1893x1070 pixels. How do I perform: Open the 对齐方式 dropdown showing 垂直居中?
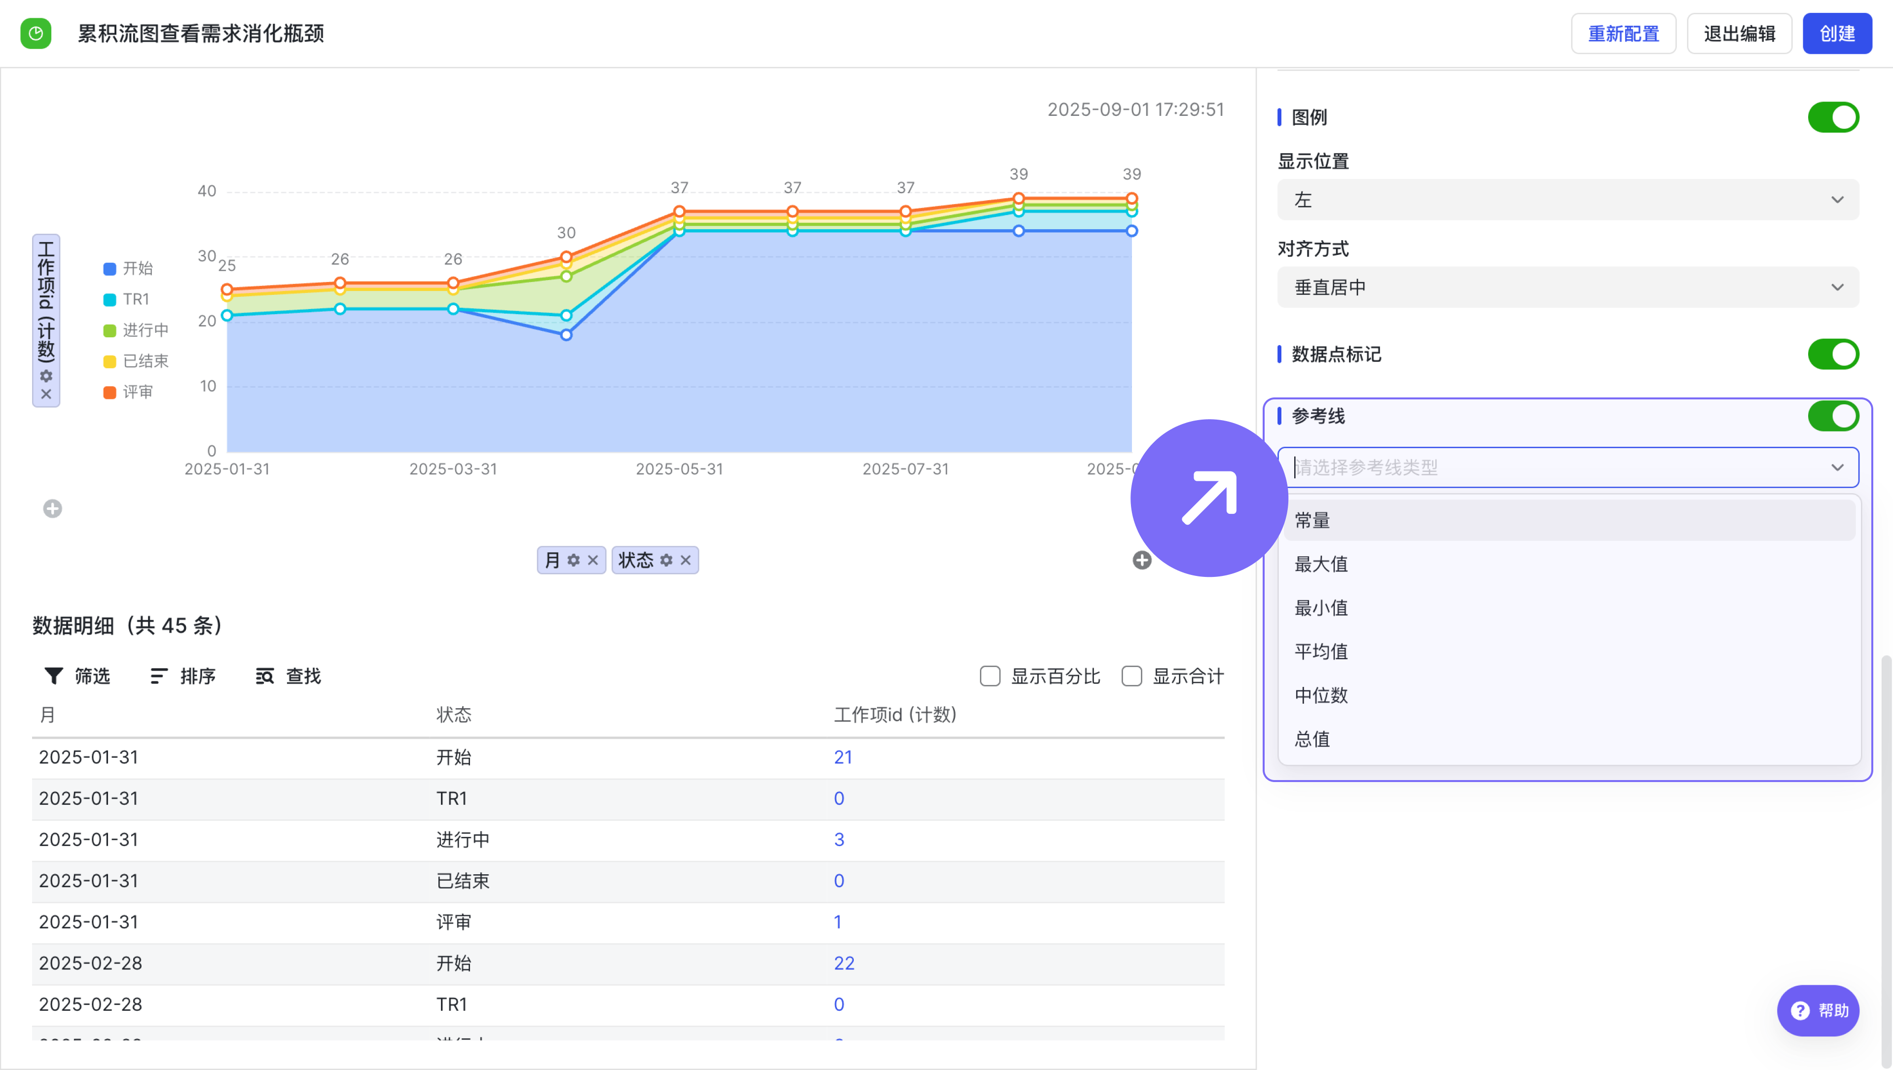pyautogui.click(x=1568, y=286)
